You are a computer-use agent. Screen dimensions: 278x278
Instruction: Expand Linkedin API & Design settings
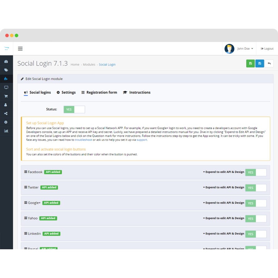[223, 234]
